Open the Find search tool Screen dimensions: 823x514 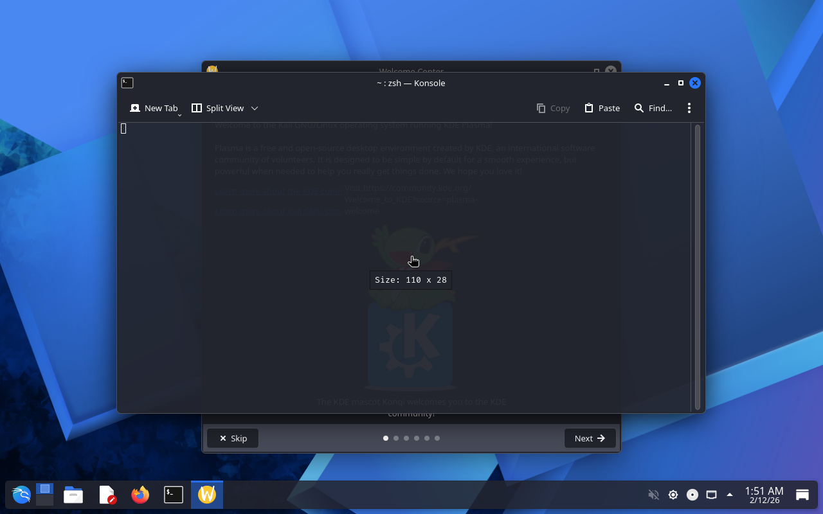(653, 108)
